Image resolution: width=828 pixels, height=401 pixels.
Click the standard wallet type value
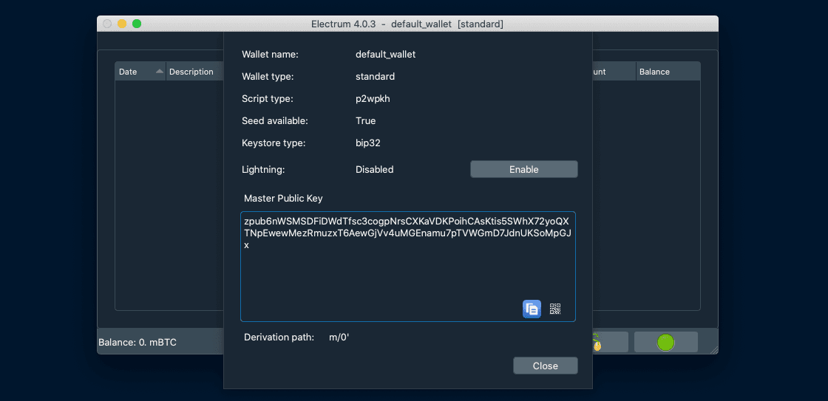point(375,77)
